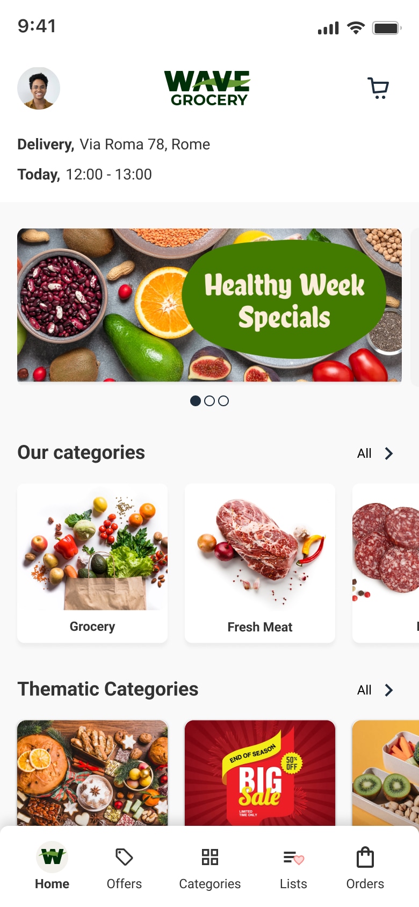Open Lists heart icon in bottom bar
419x907 pixels.
point(293,858)
